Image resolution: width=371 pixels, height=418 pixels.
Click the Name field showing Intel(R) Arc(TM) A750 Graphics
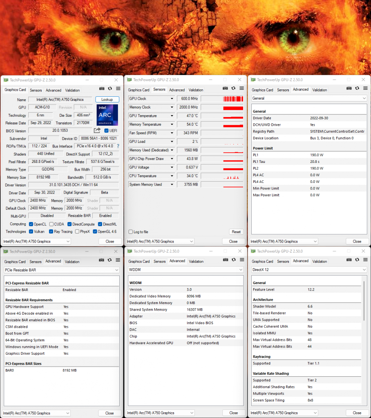60,100
